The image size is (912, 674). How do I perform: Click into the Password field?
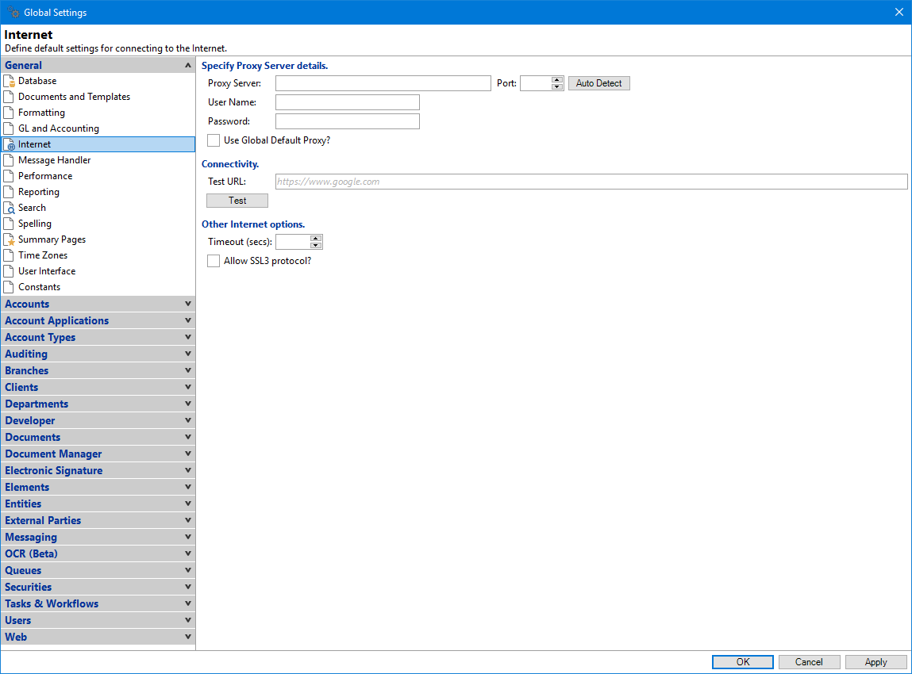[347, 121]
